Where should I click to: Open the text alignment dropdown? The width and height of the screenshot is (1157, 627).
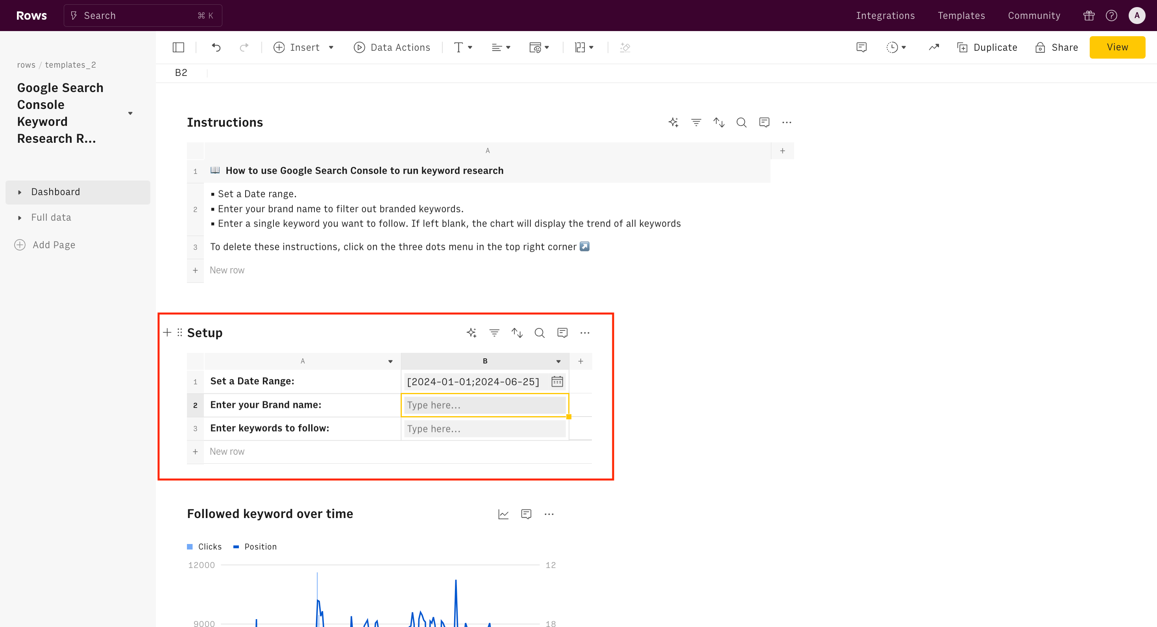tap(501, 48)
